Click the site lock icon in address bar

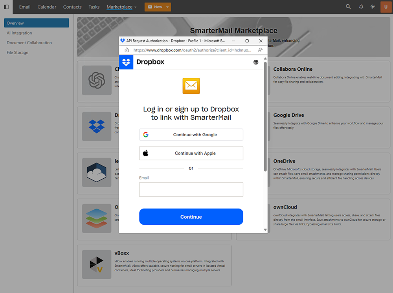(x=127, y=50)
